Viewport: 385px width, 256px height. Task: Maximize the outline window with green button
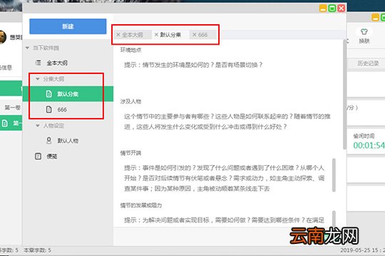pos(332,8)
